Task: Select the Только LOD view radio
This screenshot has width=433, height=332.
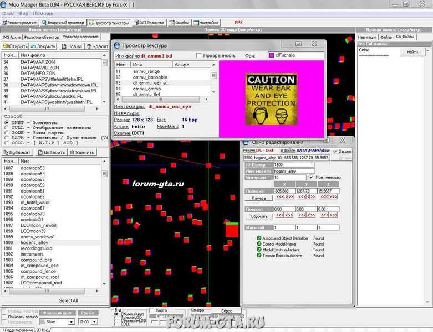Action: (116, 318)
